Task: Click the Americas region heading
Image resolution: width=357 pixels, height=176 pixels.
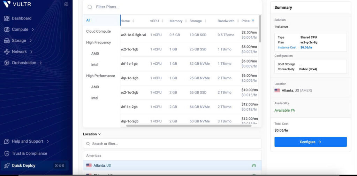Action: tap(93, 155)
